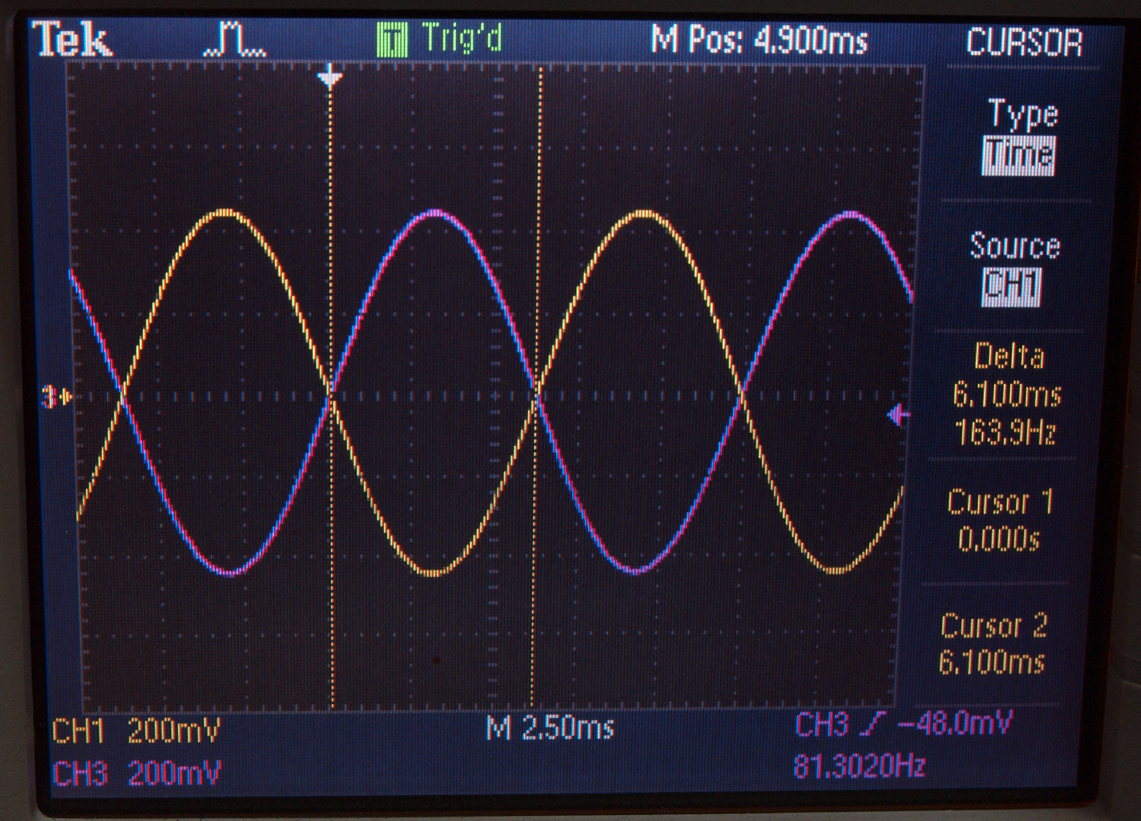Image resolution: width=1141 pixels, height=821 pixels.
Task: Click the M 2.50ms timebase readout
Action: (x=550, y=728)
